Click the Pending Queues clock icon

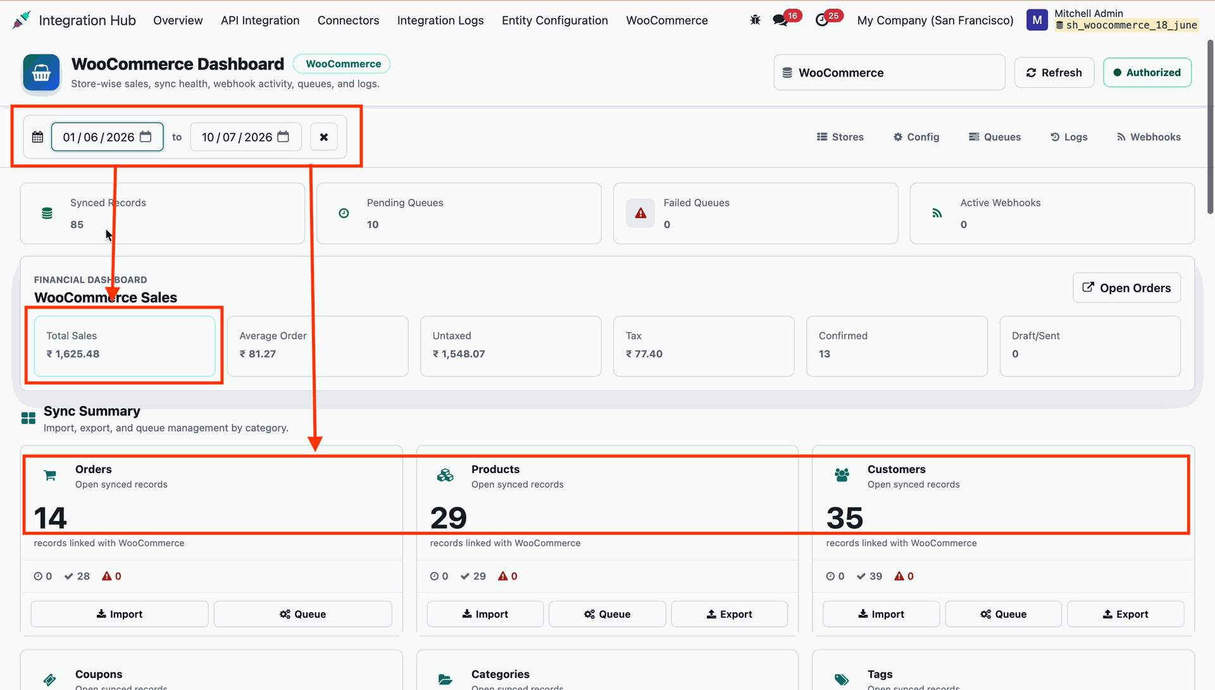pyautogui.click(x=344, y=213)
